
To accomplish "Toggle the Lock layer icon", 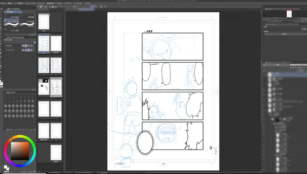I will coord(298,68).
